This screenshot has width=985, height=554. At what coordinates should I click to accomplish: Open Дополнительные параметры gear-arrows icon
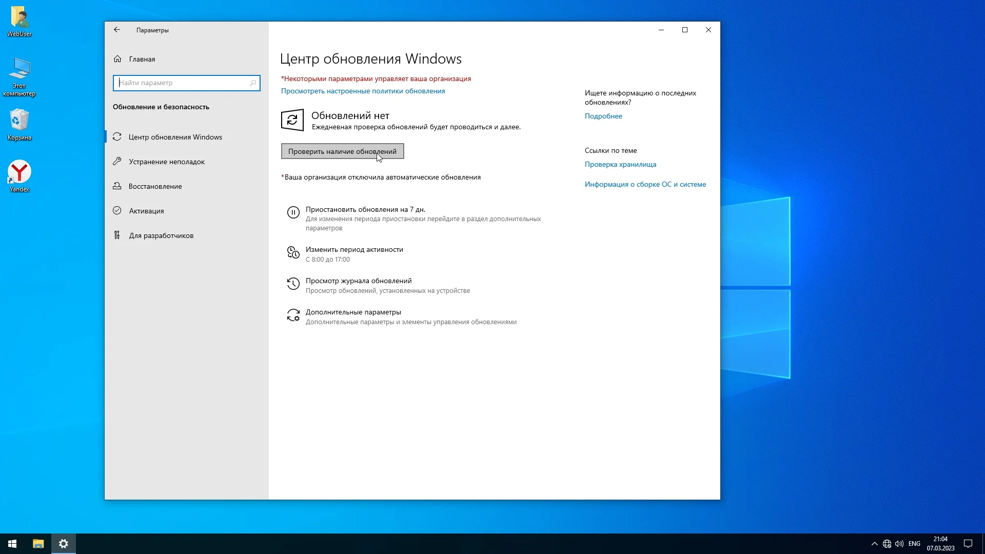coord(293,315)
